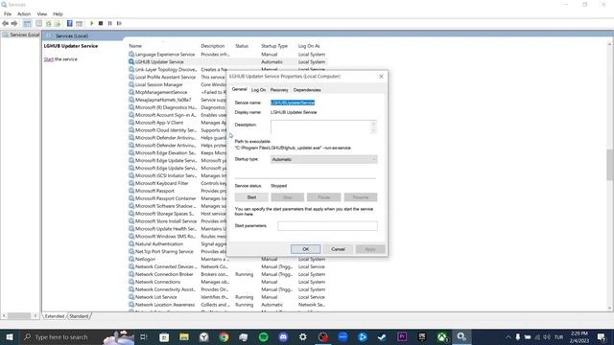Sort by Log On As column header
614x345 pixels.
pyautogui.click(x=309, y=46)
